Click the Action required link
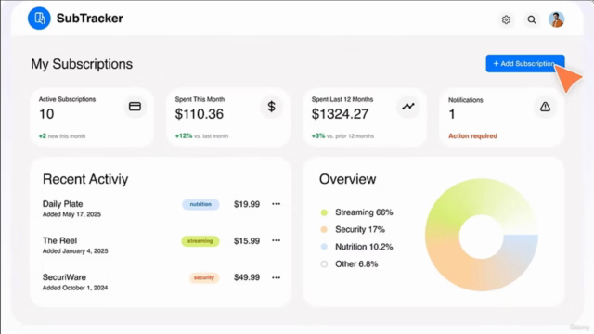594x334 pixels. pyautogui.click(x=472, y=136)
